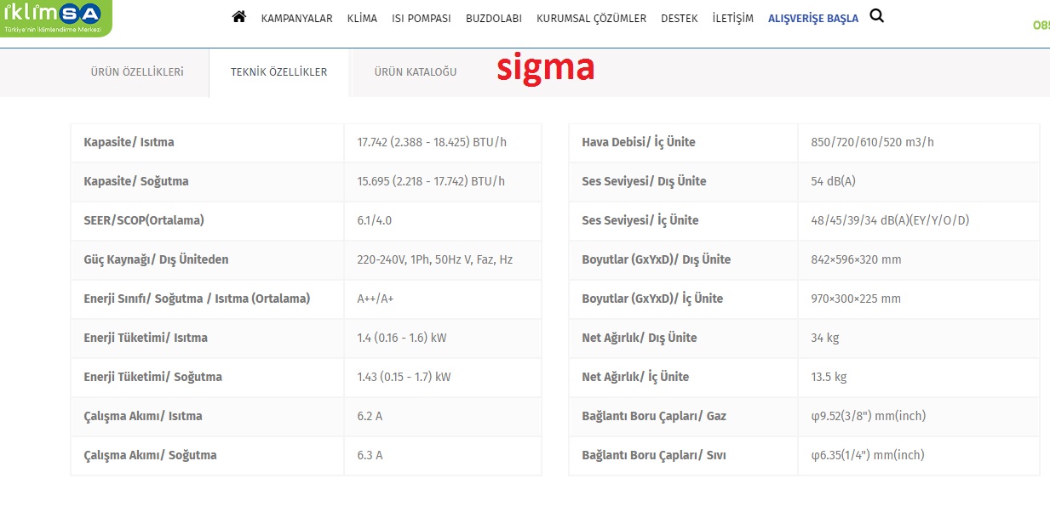This screenshot has width=1050, height=518.
Task: Click the İklimsa logo
Action: (54, 17)
